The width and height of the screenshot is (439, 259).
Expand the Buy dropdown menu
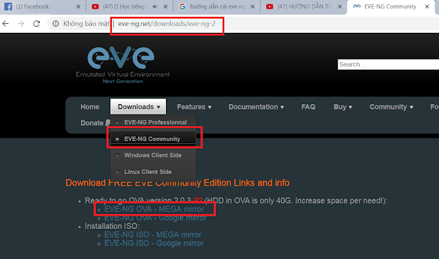(x=343, y=107)
